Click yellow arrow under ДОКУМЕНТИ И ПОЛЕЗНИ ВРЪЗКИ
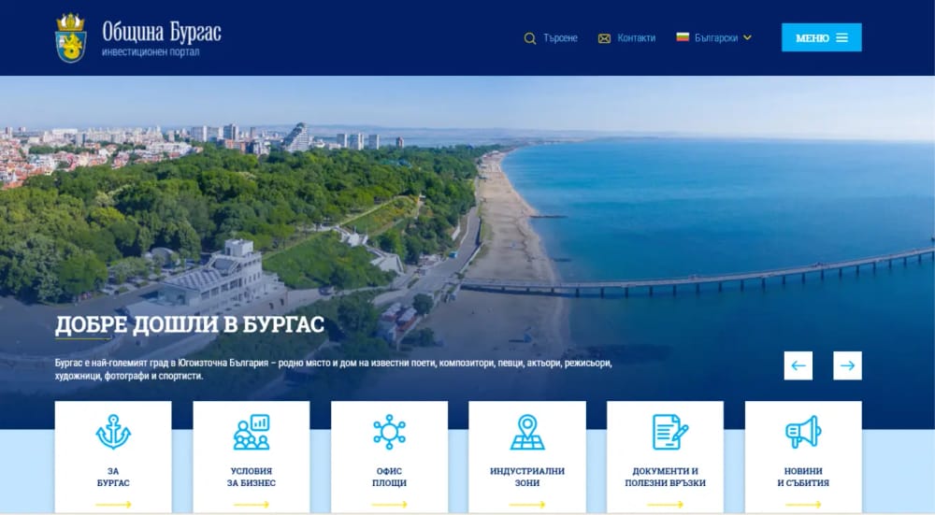The width and height of the screenshot is (935, 515). (x=665, y=505)
